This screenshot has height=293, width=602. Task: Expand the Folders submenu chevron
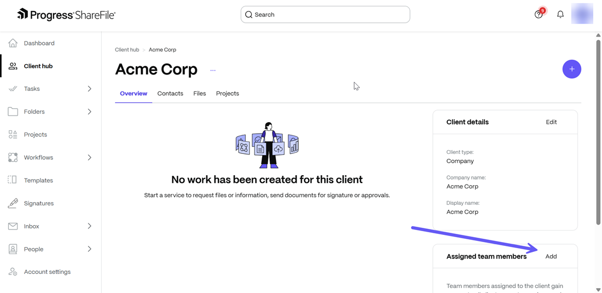pyautogui.click(x=90, y=112)
